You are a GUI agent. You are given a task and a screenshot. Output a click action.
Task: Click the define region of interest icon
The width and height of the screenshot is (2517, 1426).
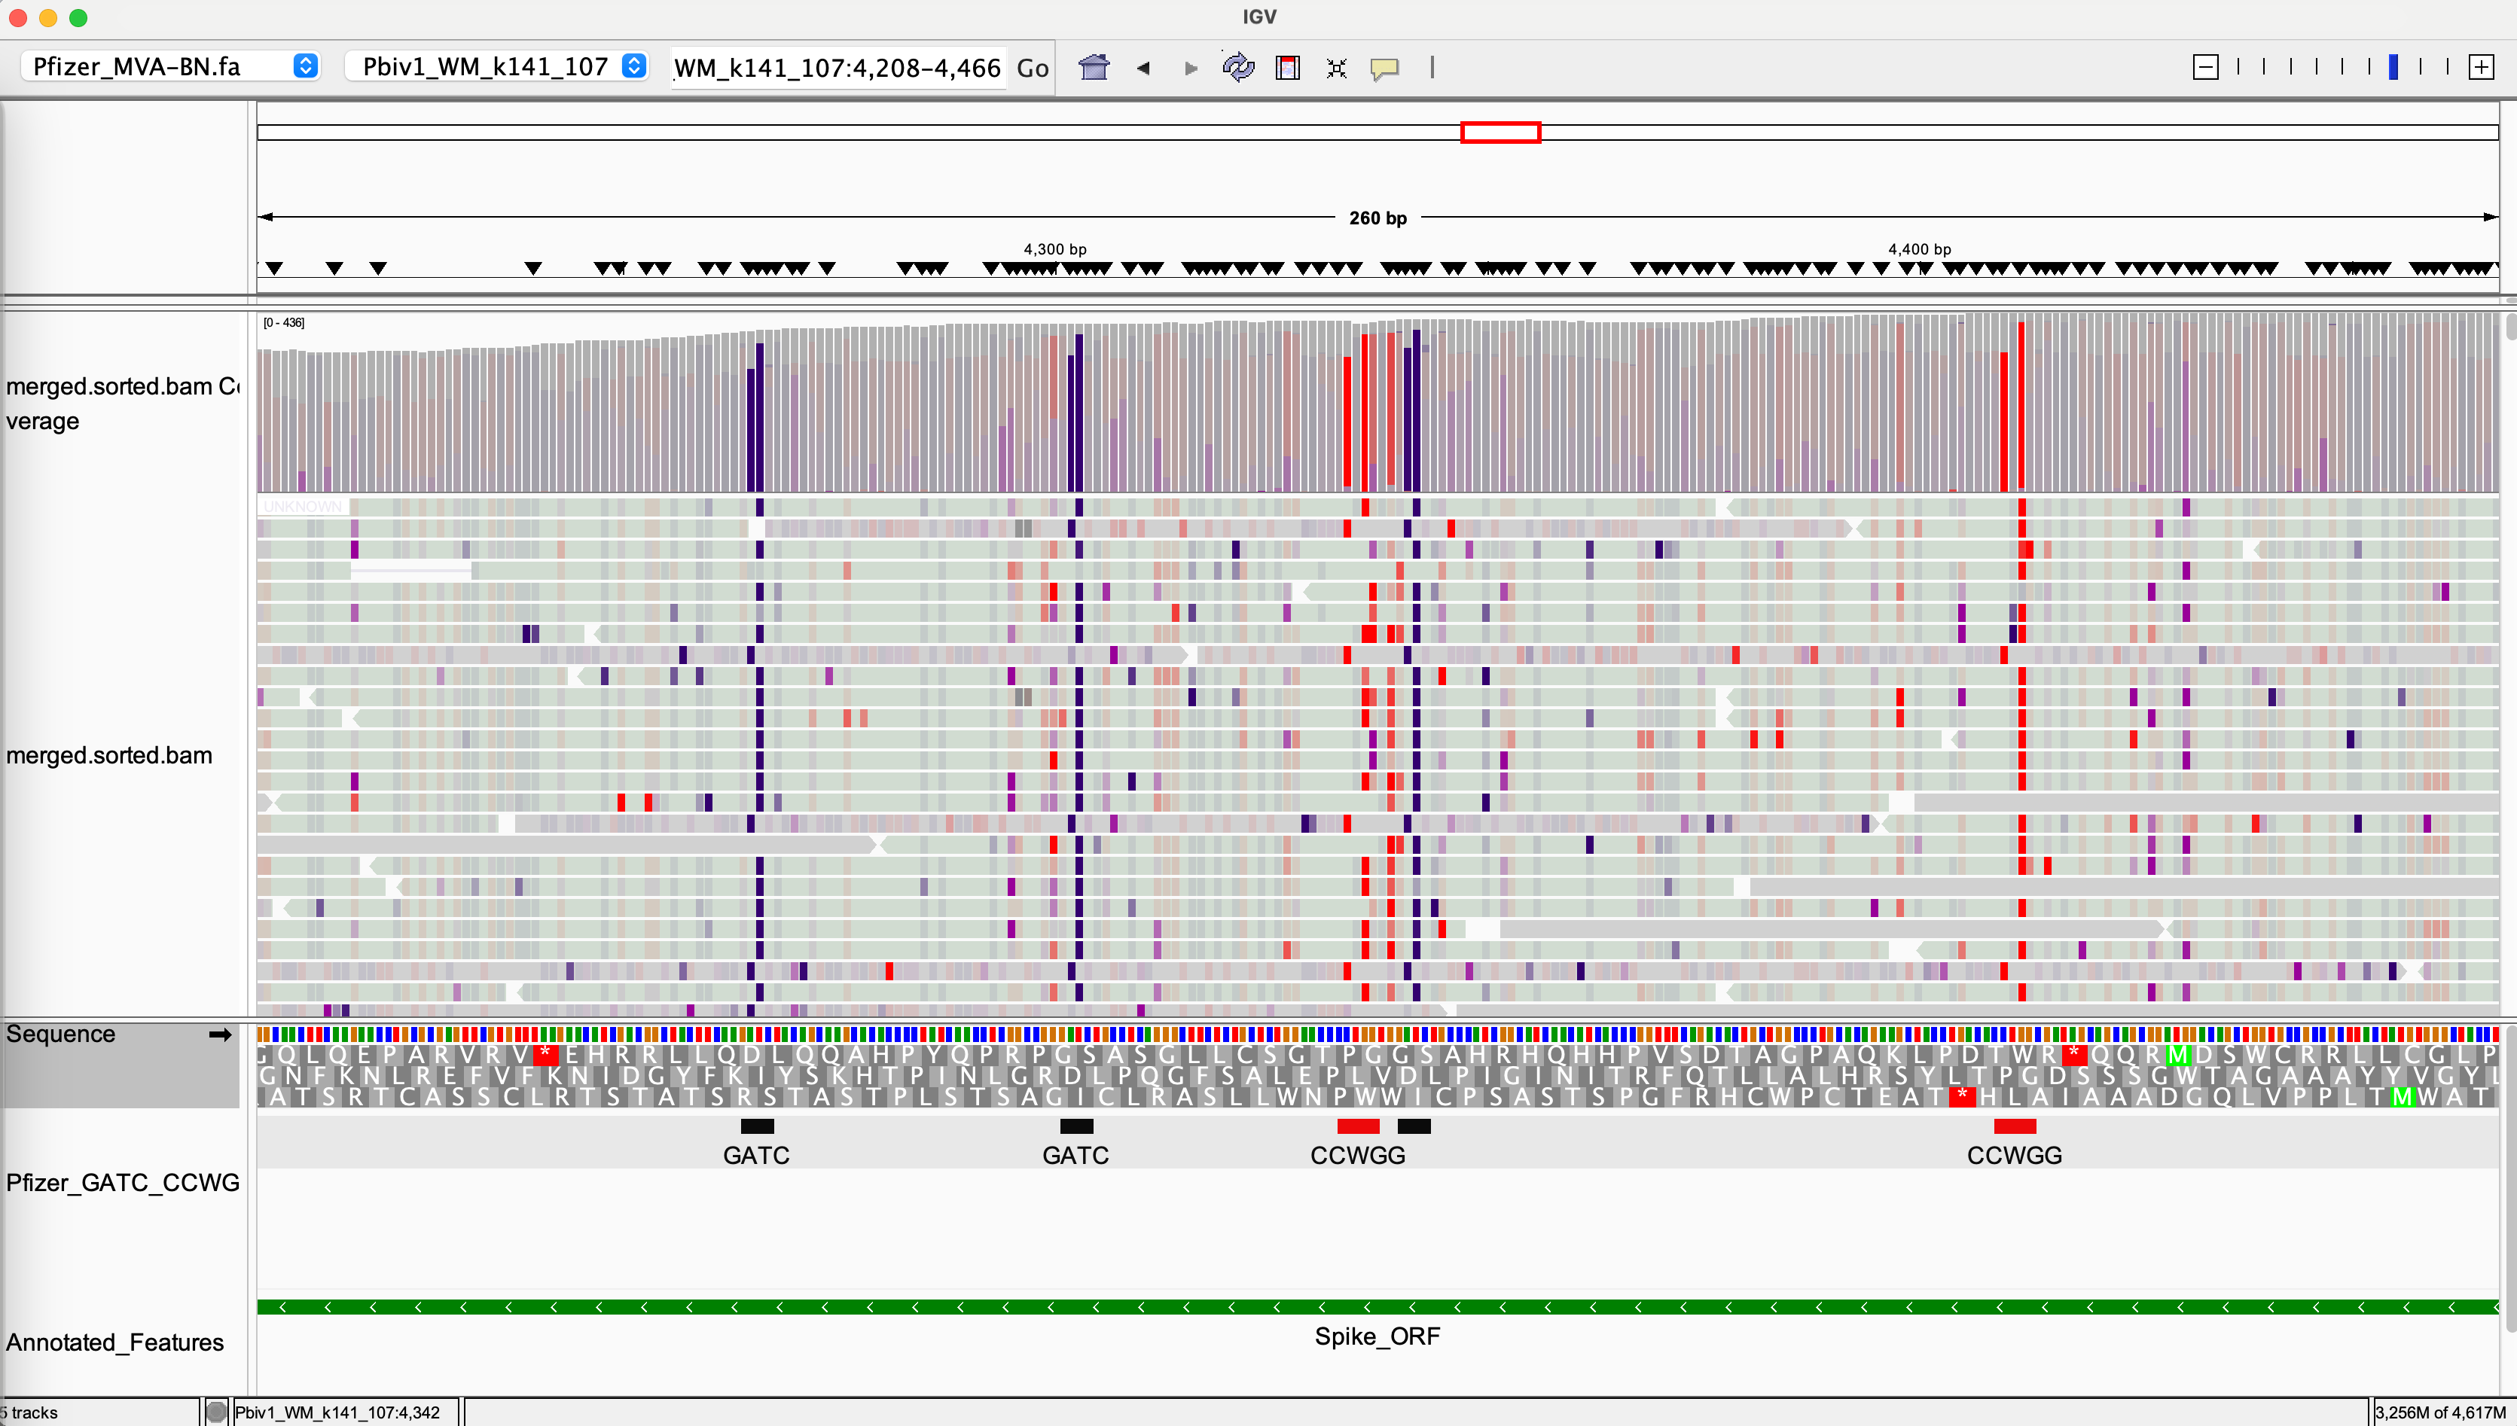click(x=1287, y=68)
